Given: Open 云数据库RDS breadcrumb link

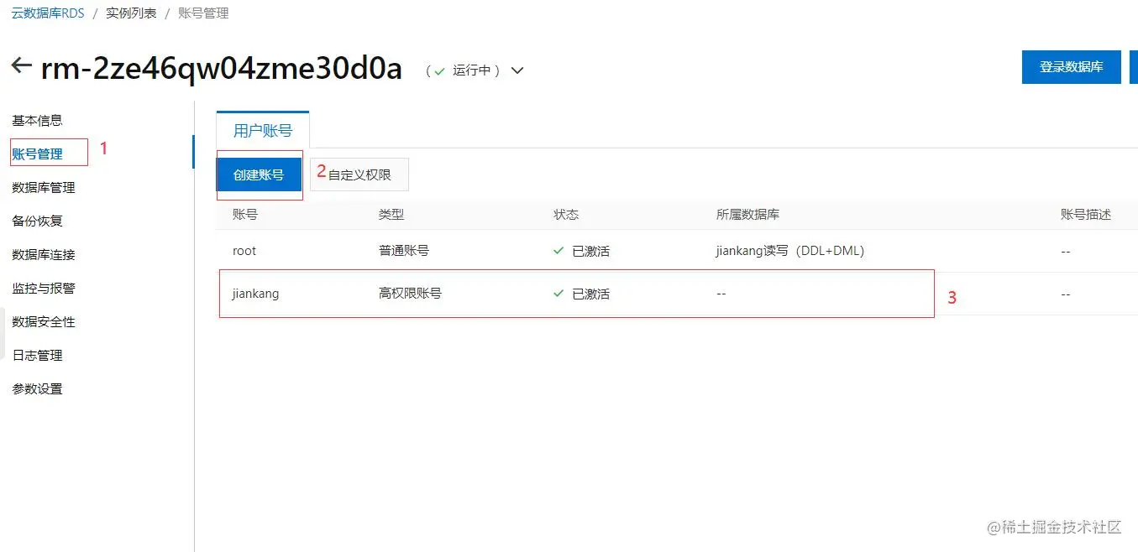Looking at the screenshot, I should 48,13.
